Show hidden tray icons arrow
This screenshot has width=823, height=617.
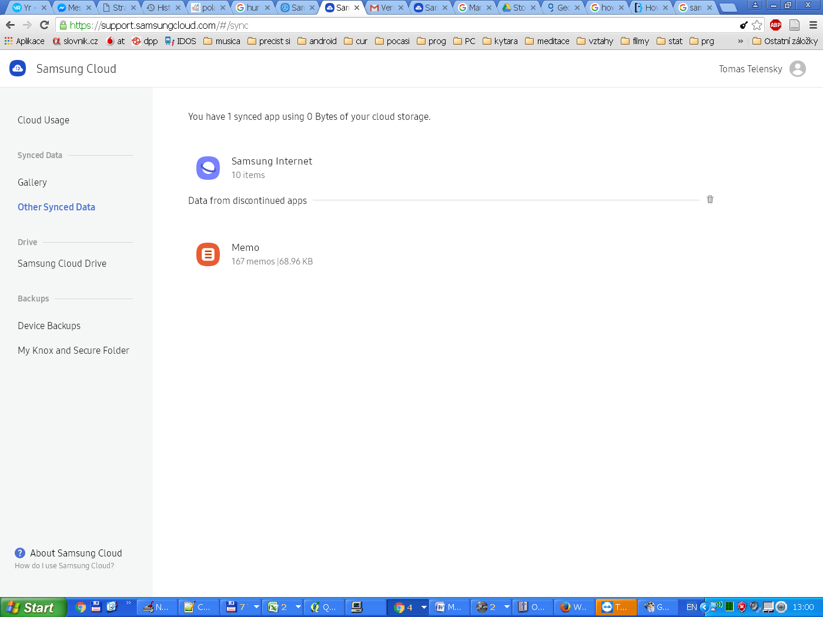tap(704, 607)
